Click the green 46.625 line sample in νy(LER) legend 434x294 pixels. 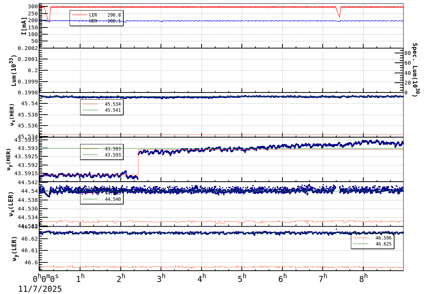click(362, 244)
